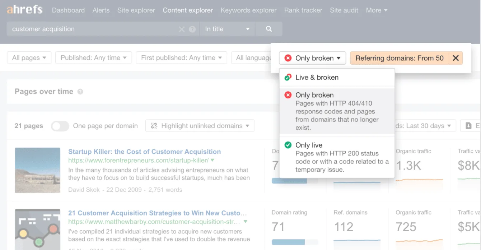Click the Pages over time heading
Screen dimensions: 481x250
pos(44,92)
